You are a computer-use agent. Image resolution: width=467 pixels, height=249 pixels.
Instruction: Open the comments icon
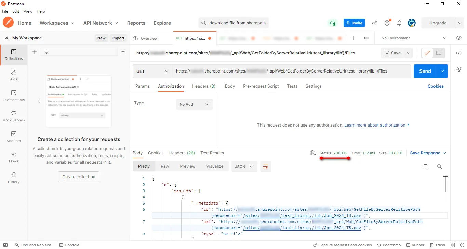click(439, 53)
